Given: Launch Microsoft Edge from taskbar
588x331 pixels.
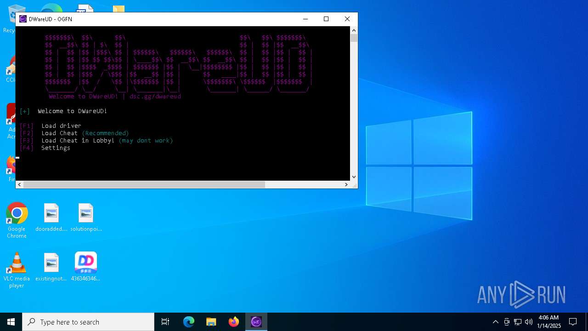Looking at the screenshot, I should pos(189,322).
